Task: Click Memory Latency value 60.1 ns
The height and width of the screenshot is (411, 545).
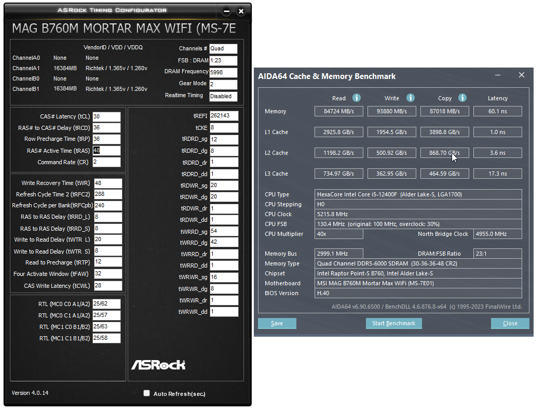Action: point(498,111)
